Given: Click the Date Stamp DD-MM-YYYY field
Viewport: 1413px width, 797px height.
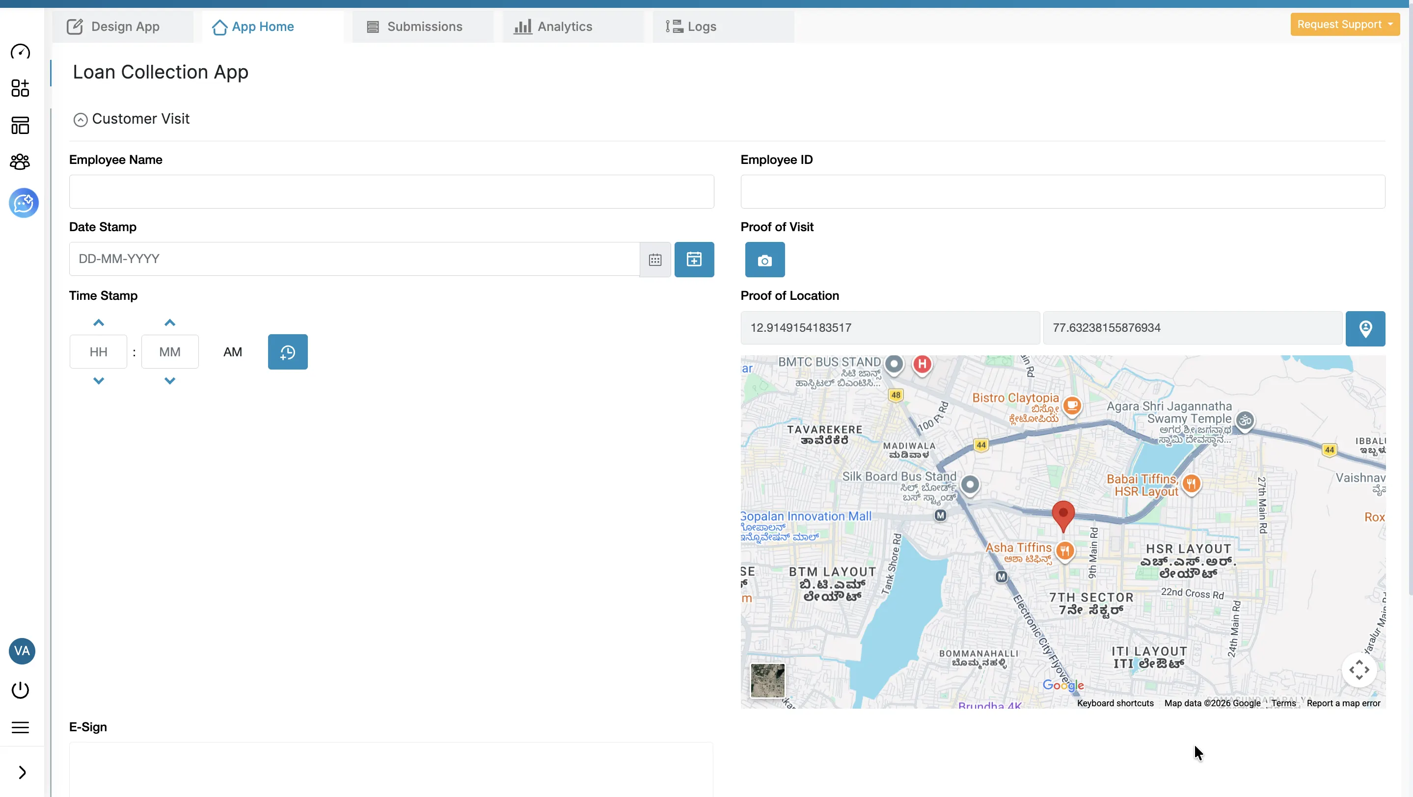Looking at the screenshot, I should pyautogui.click(x=354, y=259).
